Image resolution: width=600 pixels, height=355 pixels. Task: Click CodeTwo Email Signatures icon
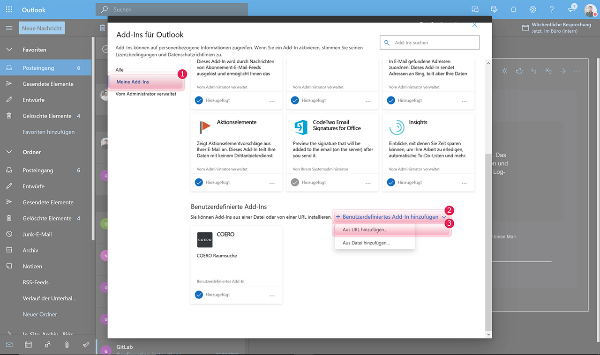(301, 127)
